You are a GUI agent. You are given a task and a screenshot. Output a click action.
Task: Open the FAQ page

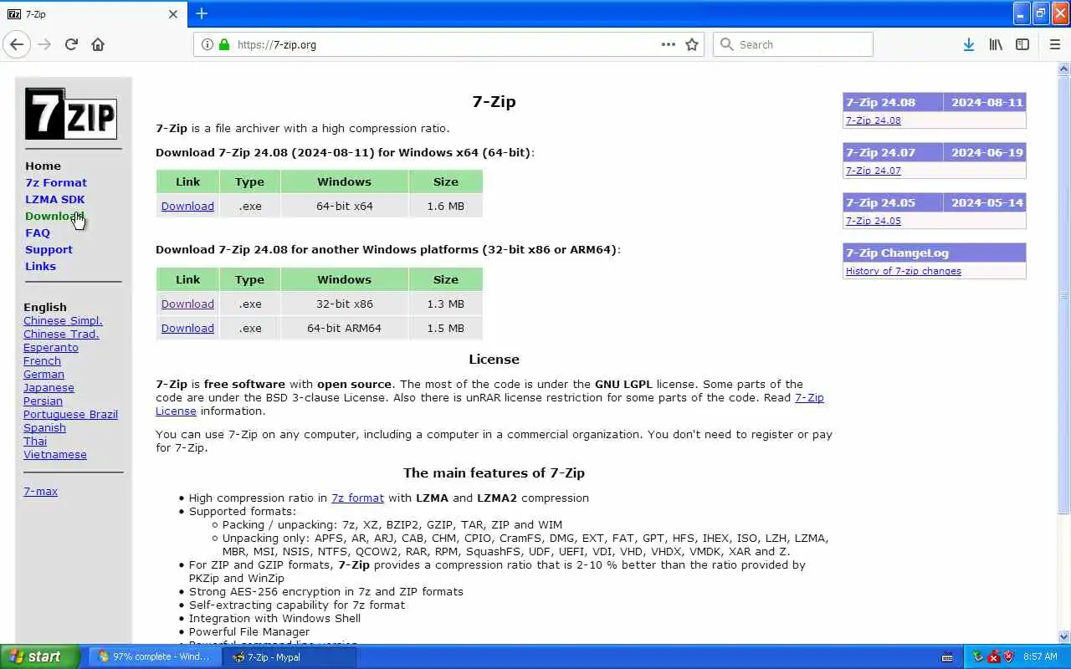coord(38,232)
